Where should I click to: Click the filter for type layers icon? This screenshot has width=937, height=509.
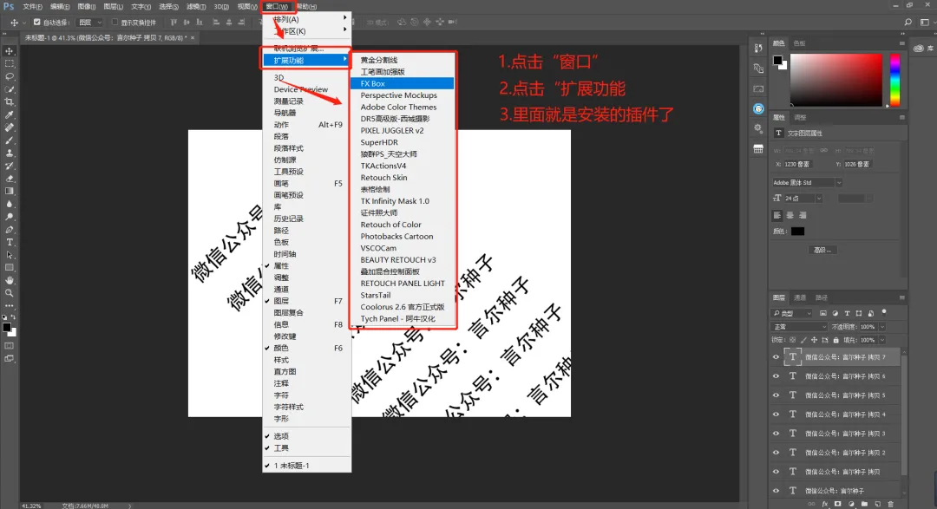tap(847, 313)
